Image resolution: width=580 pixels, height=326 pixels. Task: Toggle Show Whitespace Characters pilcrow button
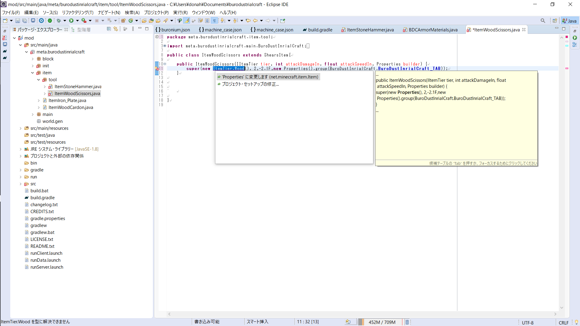click(x=214, y=21)
